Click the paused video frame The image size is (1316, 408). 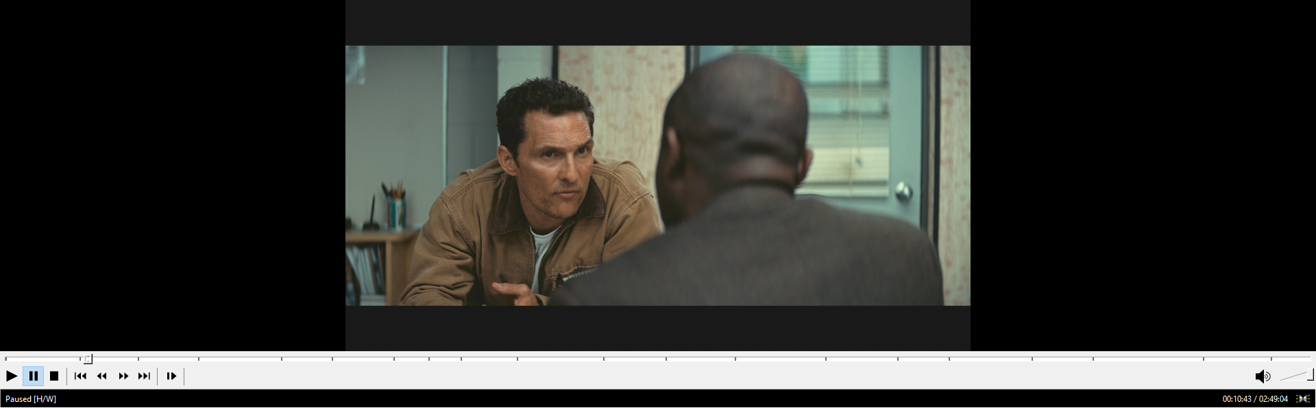click(657, 175)
